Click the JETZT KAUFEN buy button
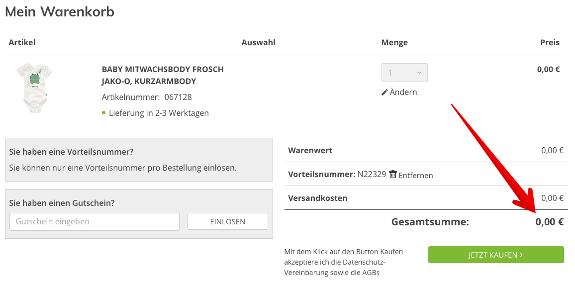575x284 pixels. click(x=495, y=255)
